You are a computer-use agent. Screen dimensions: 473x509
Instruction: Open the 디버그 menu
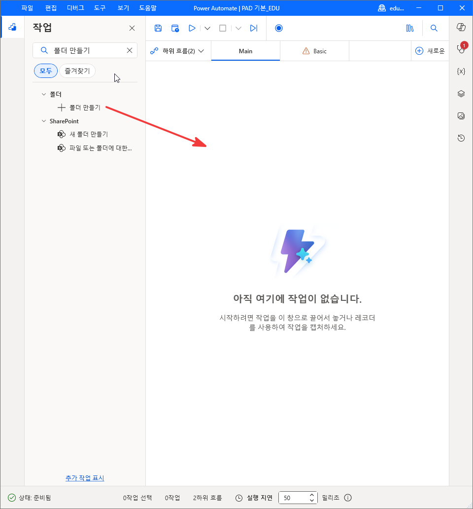click(75, 8)
